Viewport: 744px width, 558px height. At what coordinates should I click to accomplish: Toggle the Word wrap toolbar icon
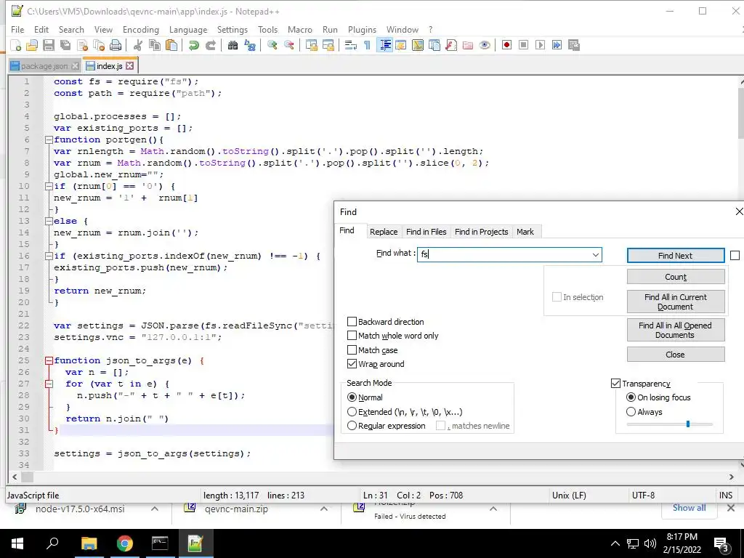(351, 45)
